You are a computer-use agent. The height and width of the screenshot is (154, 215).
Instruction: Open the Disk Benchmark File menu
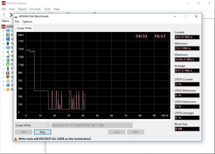[x=17, y=21]
